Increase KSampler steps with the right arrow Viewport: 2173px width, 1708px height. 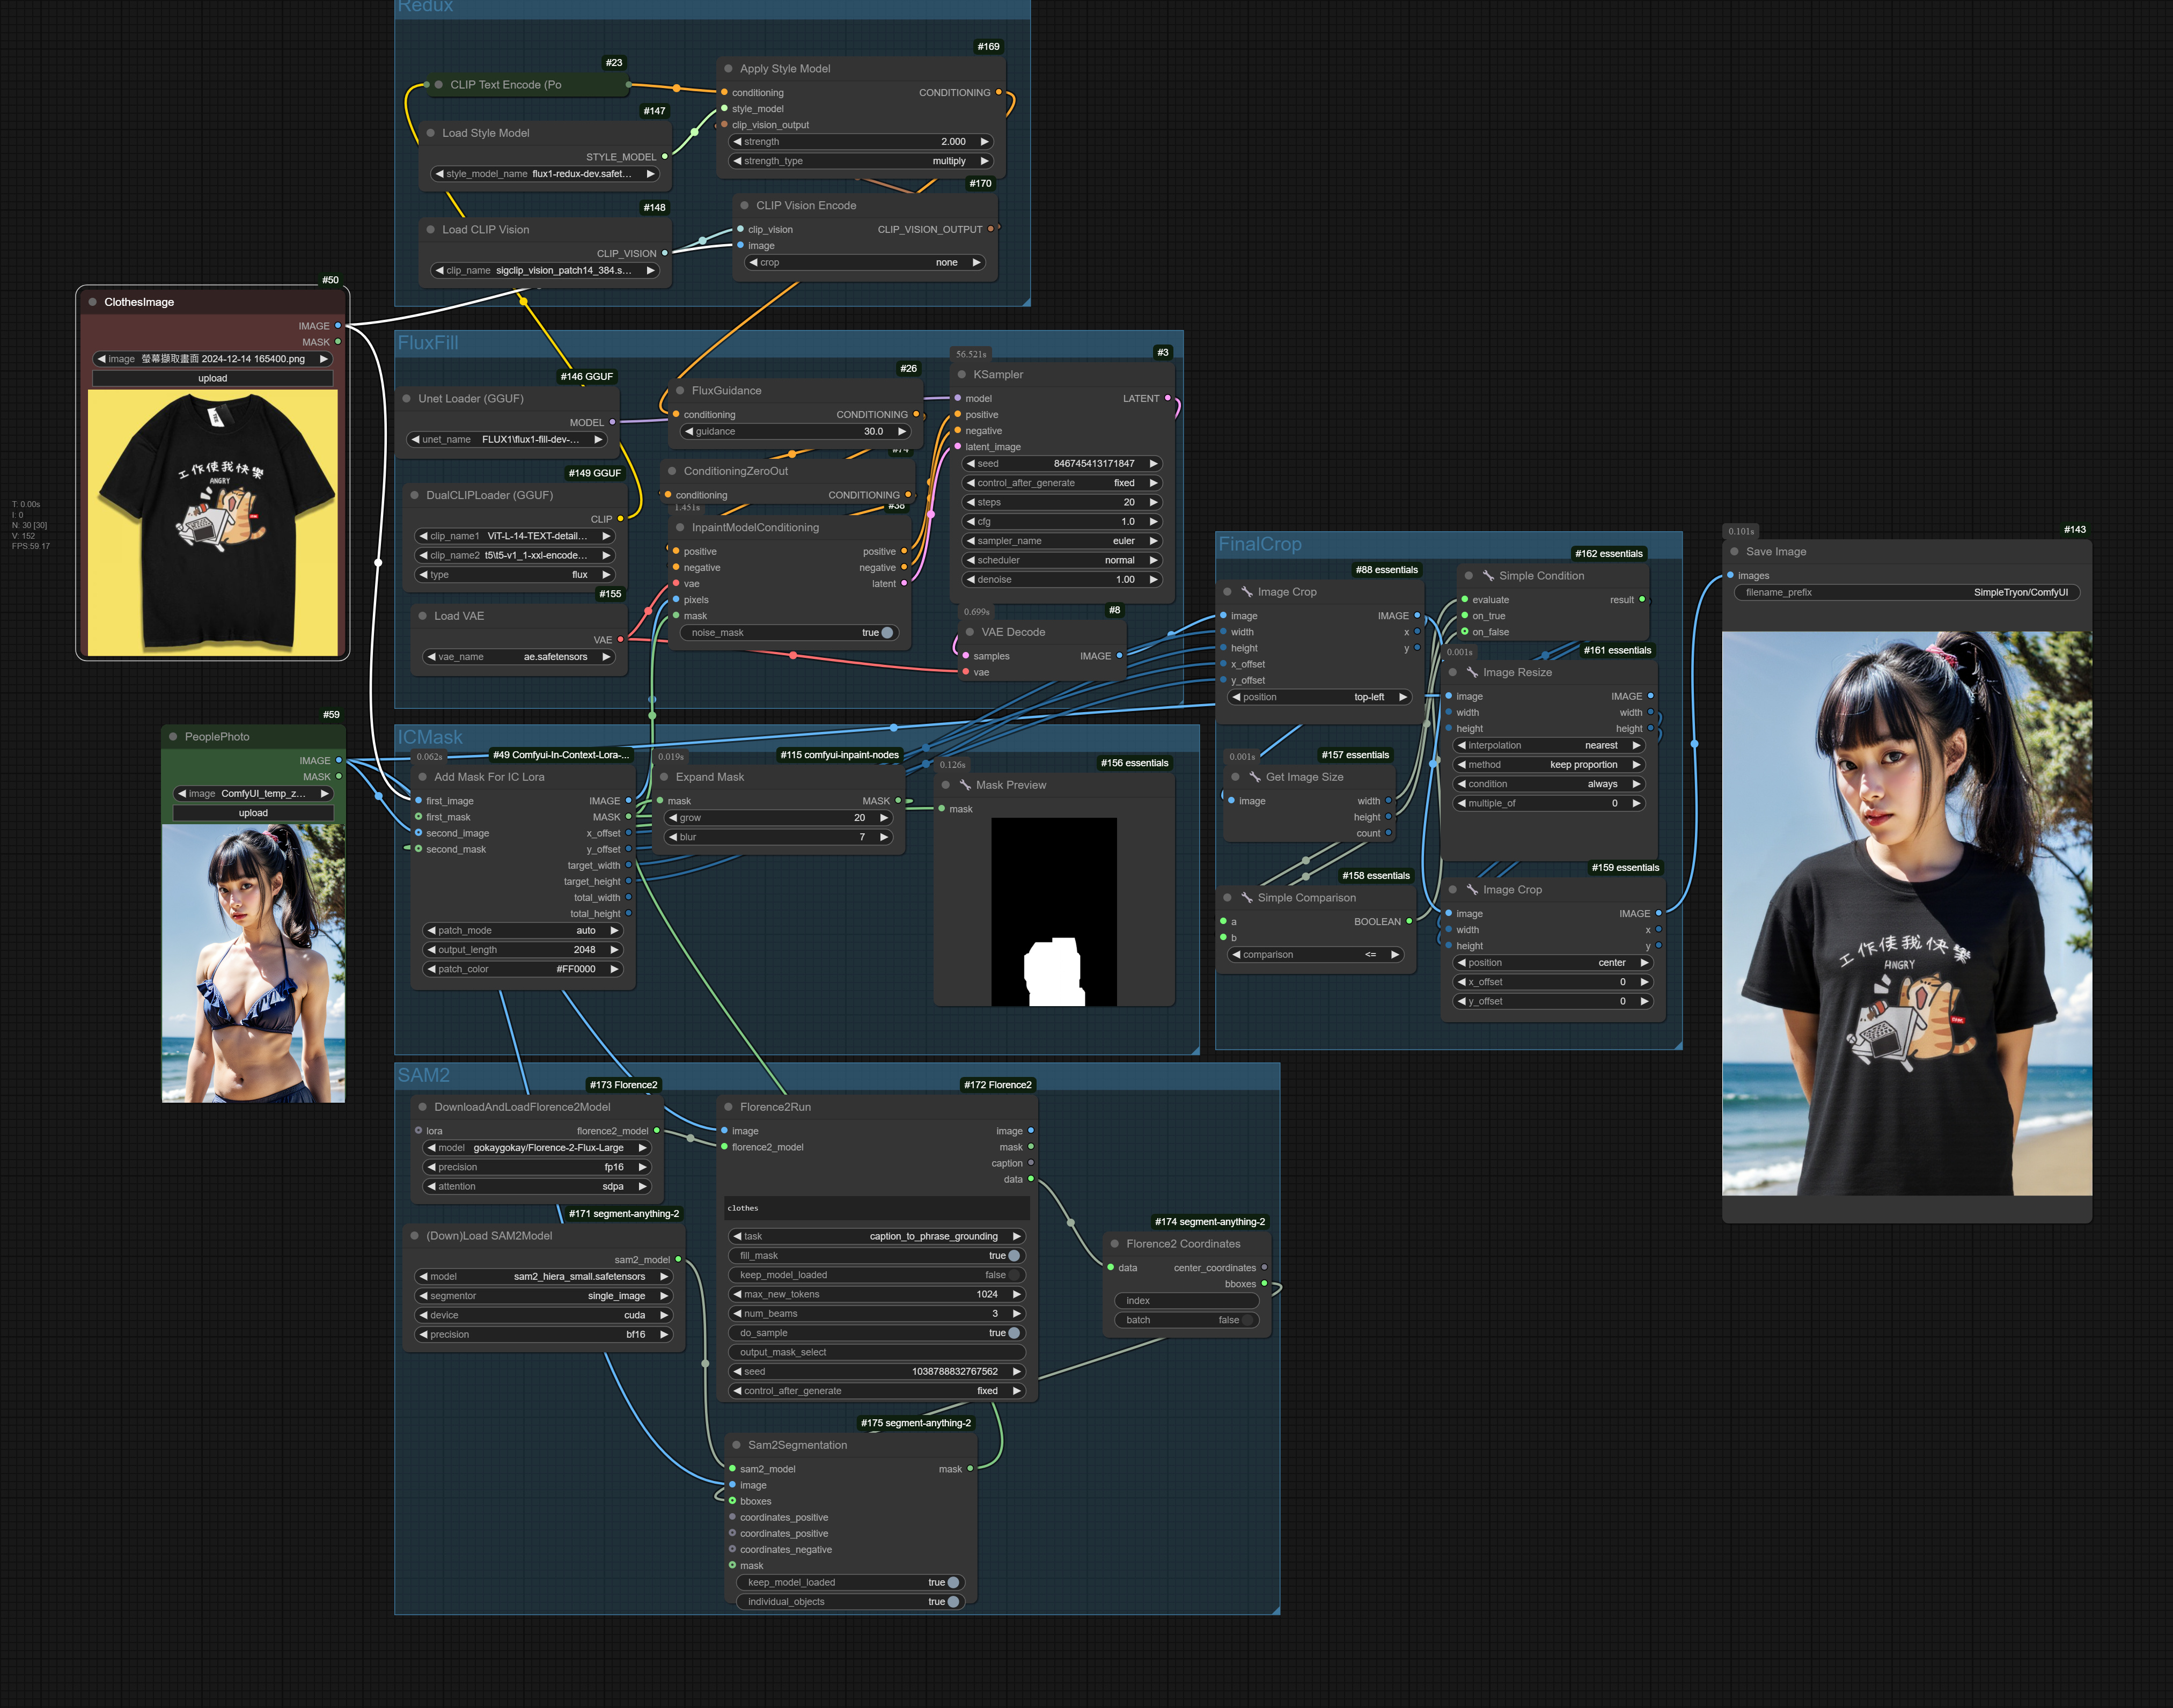pos(1153,503)
